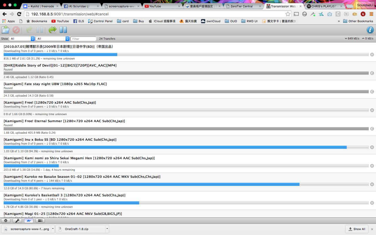376x235 pixels.
Task: Toggle turtle speed-limit mode
Action: click(28, 221)
